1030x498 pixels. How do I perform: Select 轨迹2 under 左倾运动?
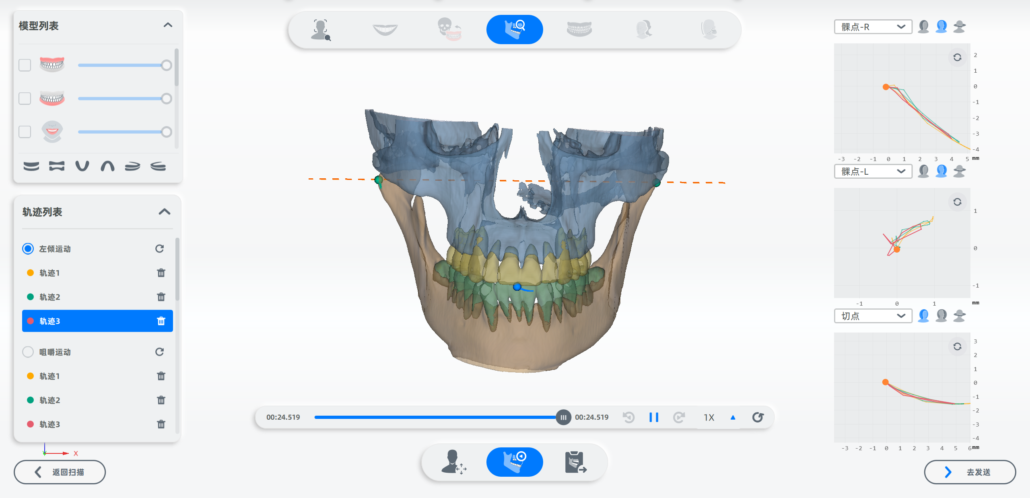[50, 297]
